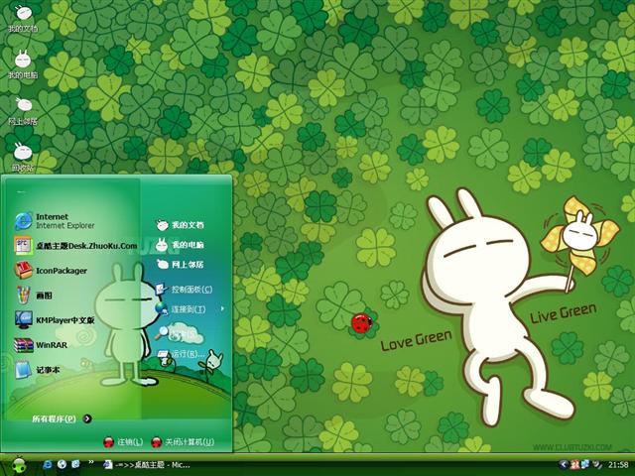Open 运行(R)... run dialog

pos(181,354)
